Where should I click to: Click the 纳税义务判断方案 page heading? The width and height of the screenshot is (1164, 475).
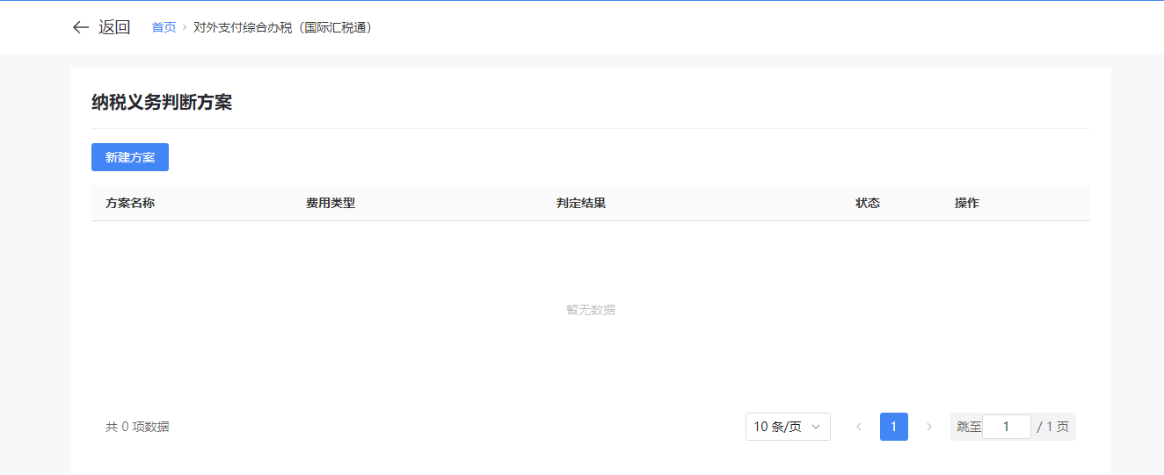click(162, 103)
